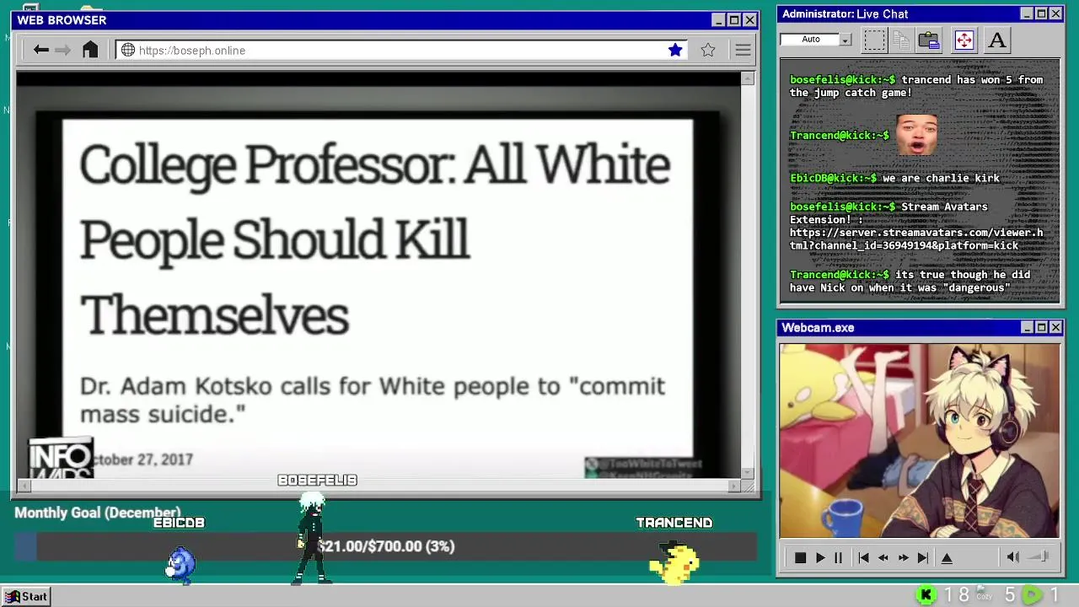
Task: Click the copy documents icon in Live Chat
Action: point(901,40)
